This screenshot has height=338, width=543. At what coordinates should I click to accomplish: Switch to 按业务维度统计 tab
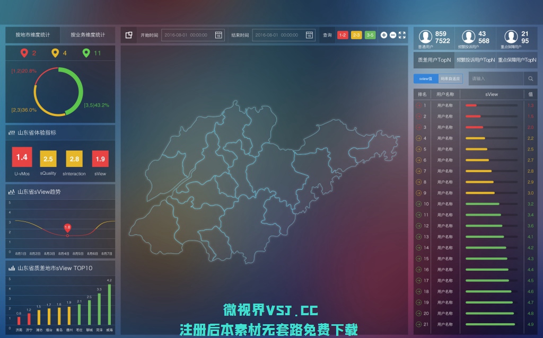87,35
